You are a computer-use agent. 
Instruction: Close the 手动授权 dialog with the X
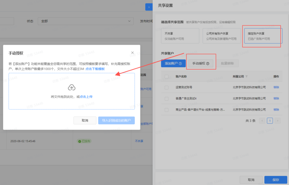coord(132,53)
